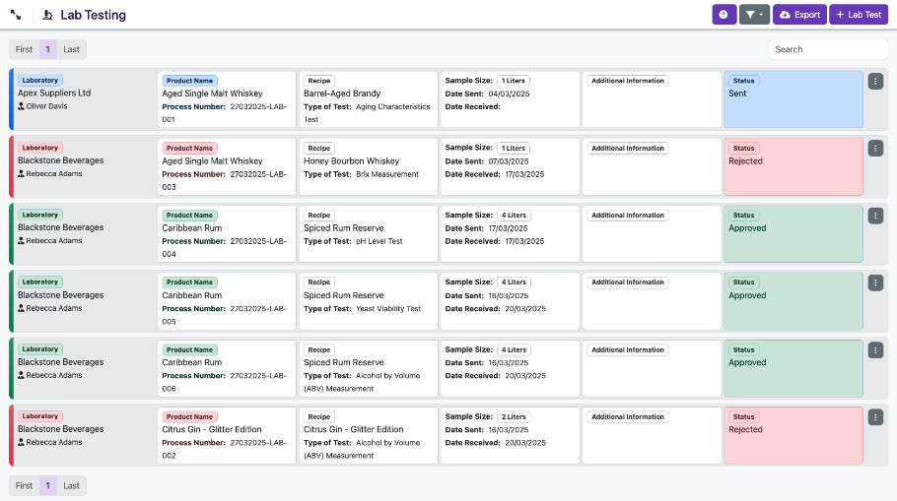Go to First page in top pagination
The image size is (897, 501).
tap(24, 49)
